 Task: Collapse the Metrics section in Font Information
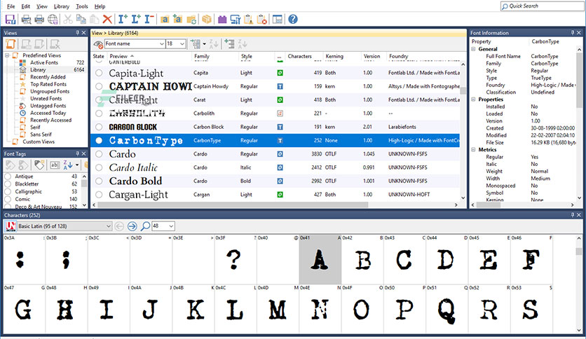point(473,150)
